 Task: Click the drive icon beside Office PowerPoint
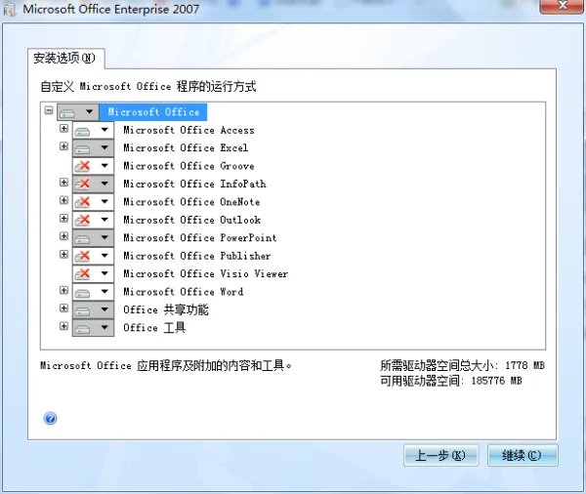coord(82,239)
